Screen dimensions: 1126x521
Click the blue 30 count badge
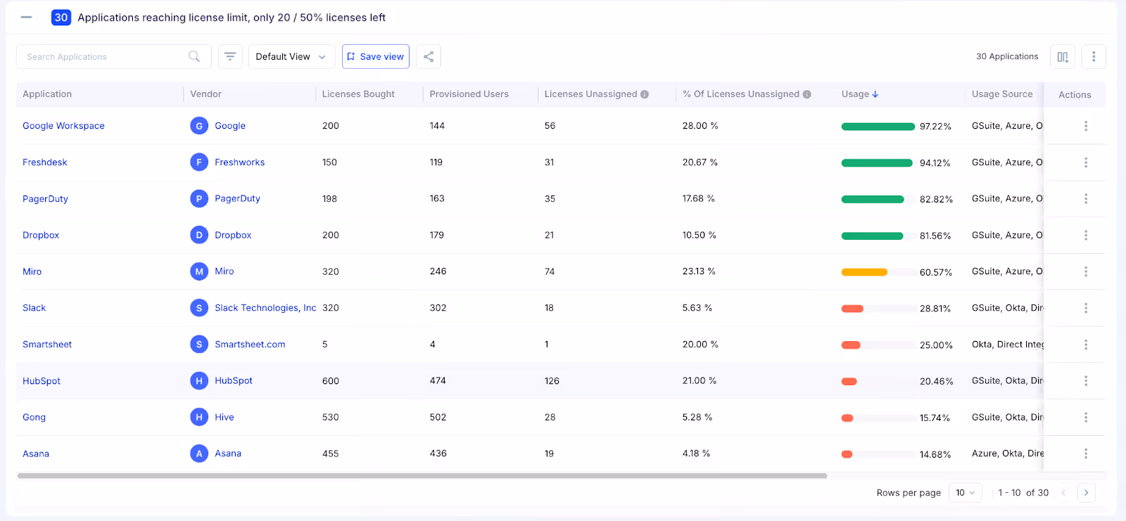pos(61,18)
